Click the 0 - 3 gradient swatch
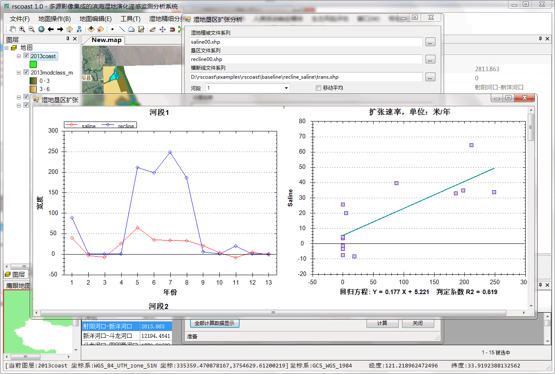The width and height of the screenshot is (555, 374). [33, 81]
